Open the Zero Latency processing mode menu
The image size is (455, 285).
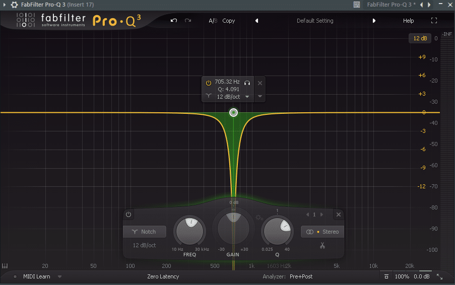click(163, 276)
